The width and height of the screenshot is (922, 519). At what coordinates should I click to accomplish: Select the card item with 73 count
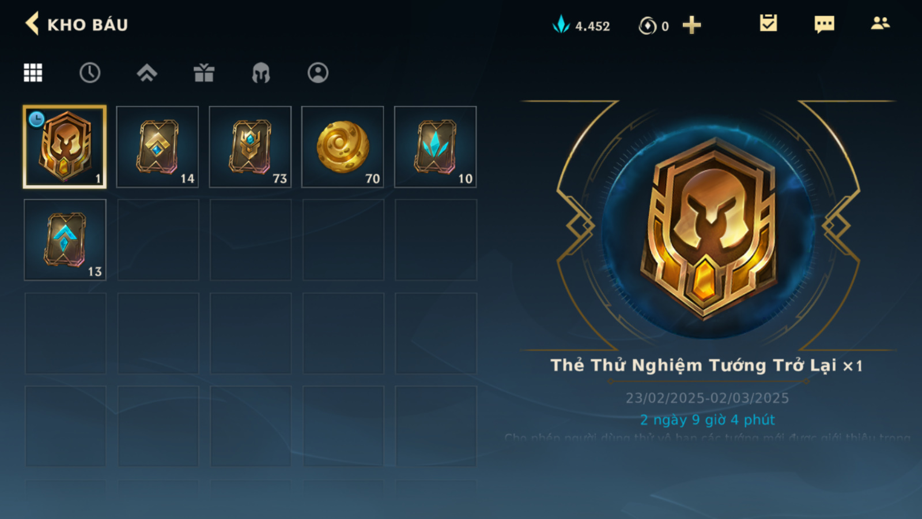[250, 146]
